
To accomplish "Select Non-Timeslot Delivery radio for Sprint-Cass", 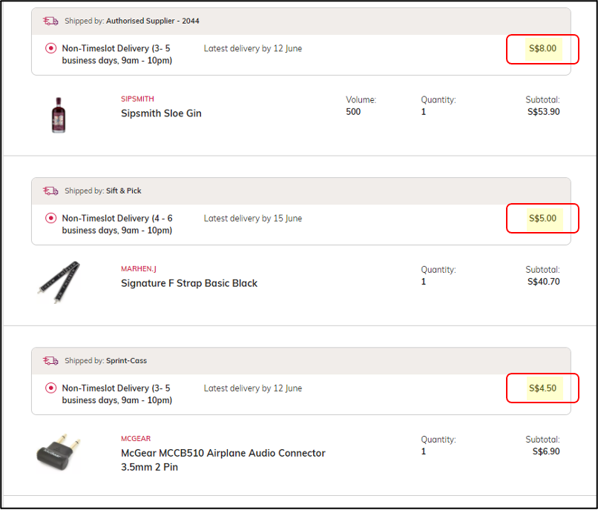I will [x=50, y=388].
